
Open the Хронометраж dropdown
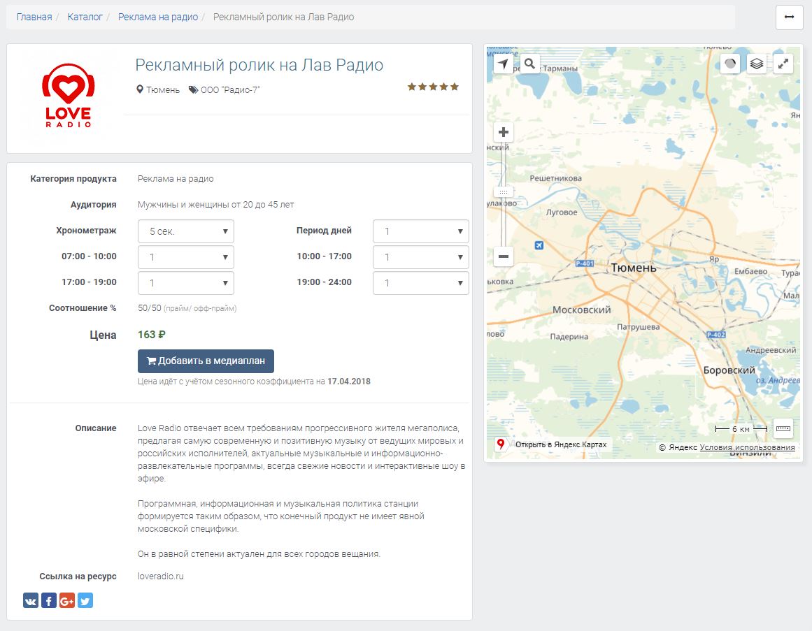tap(186, 231)
